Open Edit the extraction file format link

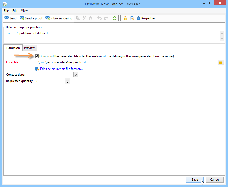[61, 69]
